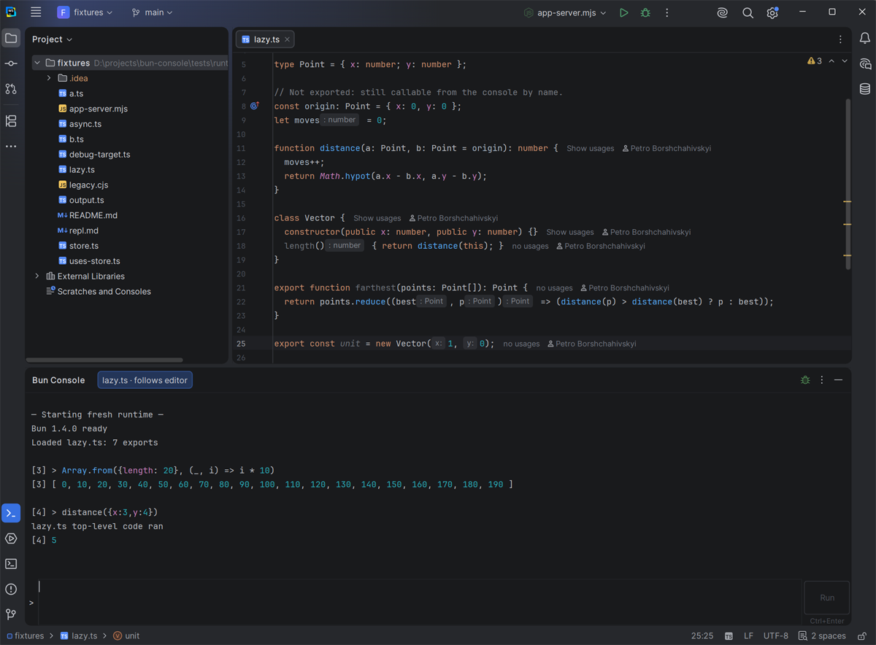Hide the Bun Console panel
The image size is (876, 645).
838,380
